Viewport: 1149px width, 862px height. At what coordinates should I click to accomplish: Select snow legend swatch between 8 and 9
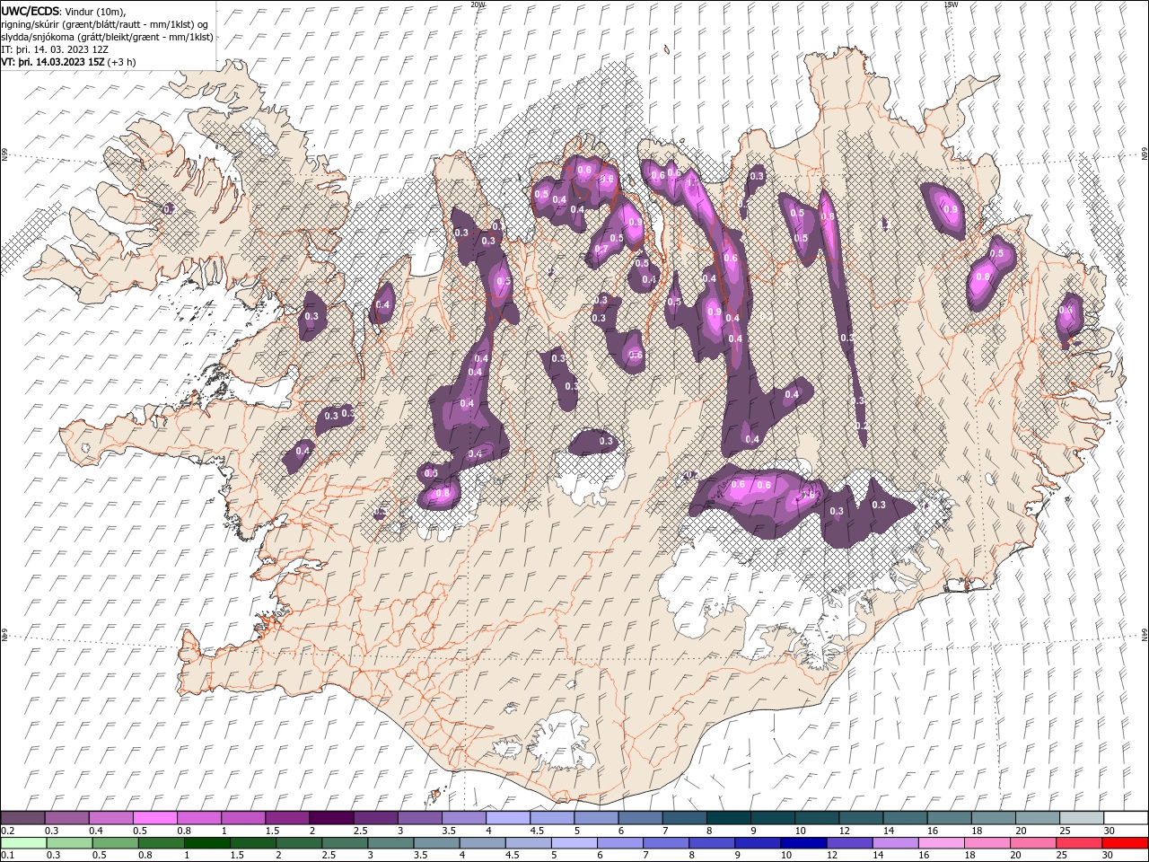729,818
